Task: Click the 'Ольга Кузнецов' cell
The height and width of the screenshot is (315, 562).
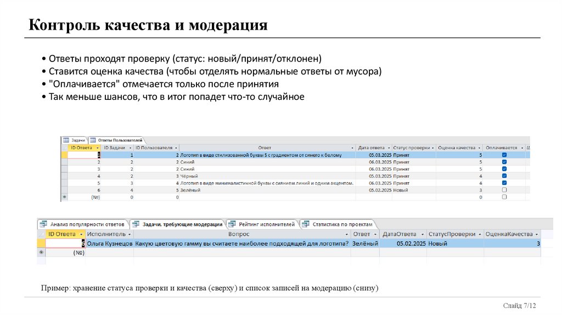Action: pos(110,243)
